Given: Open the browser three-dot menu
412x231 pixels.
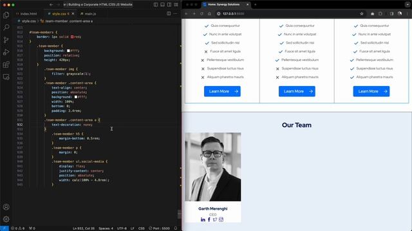Looking at the screenshot, I should coord(407,13).
